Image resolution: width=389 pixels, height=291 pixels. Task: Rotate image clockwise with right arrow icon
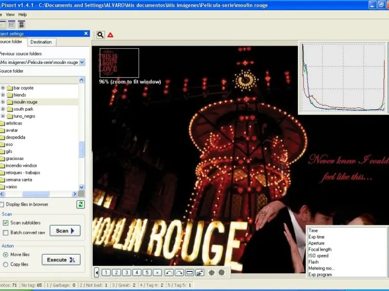[179, 273]
